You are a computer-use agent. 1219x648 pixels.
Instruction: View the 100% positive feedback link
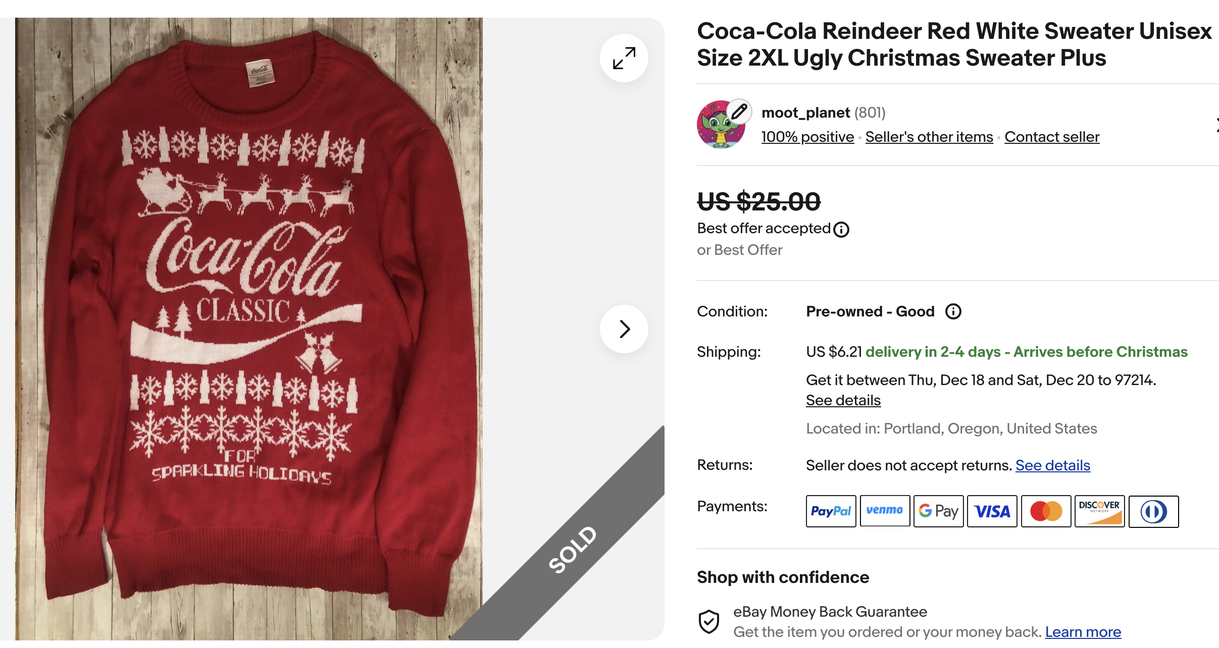[x=807, y=137]
